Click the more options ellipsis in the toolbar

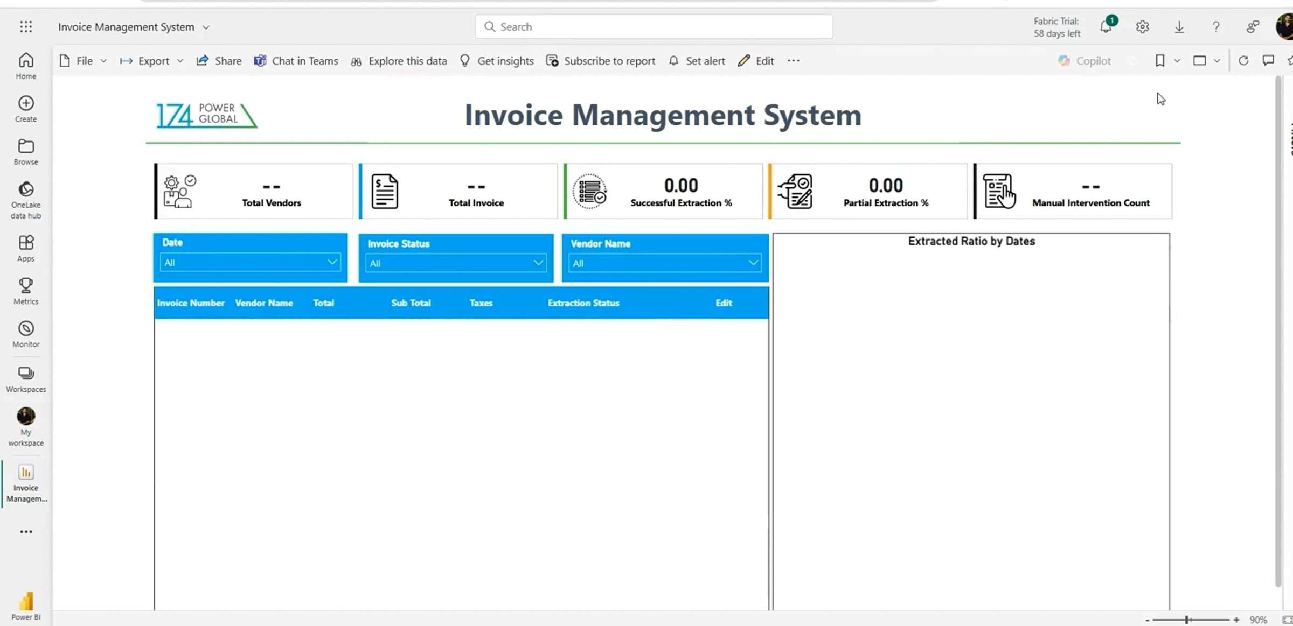(x=793, y=61)
